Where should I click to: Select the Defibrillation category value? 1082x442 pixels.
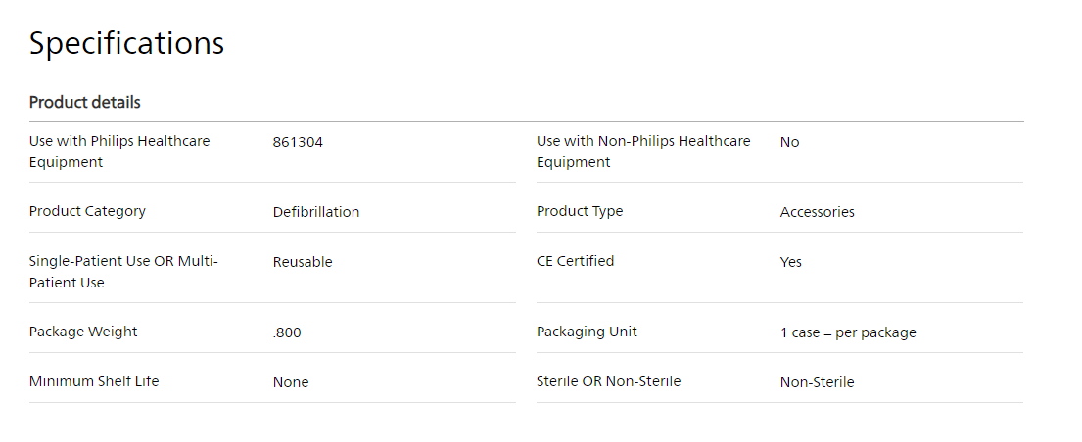pos(316,212)
